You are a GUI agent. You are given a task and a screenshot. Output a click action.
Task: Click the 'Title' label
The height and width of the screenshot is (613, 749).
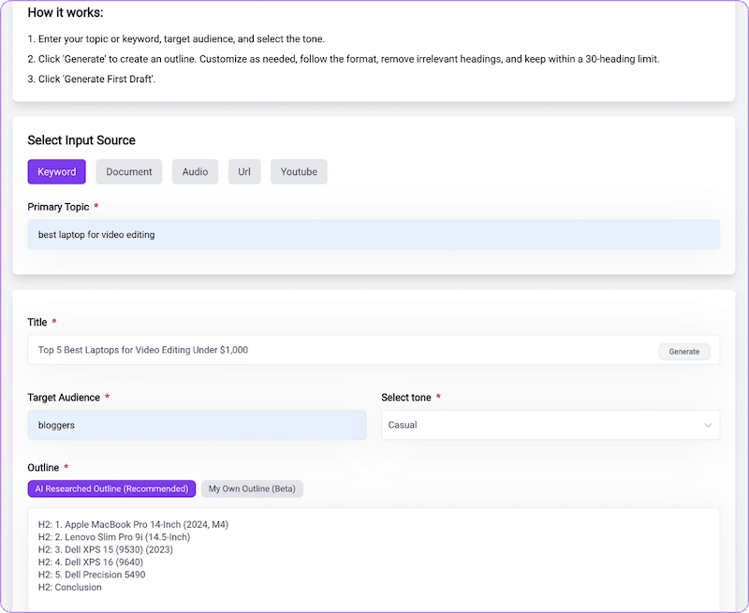[x=37, y=322]
